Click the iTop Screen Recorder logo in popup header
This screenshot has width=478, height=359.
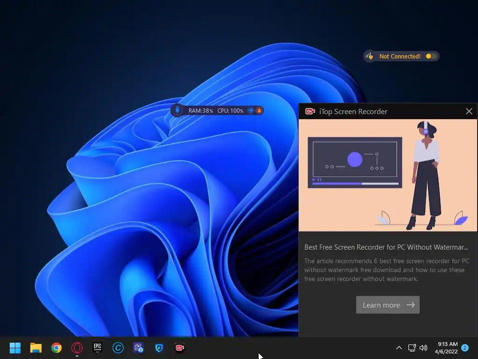310,111
